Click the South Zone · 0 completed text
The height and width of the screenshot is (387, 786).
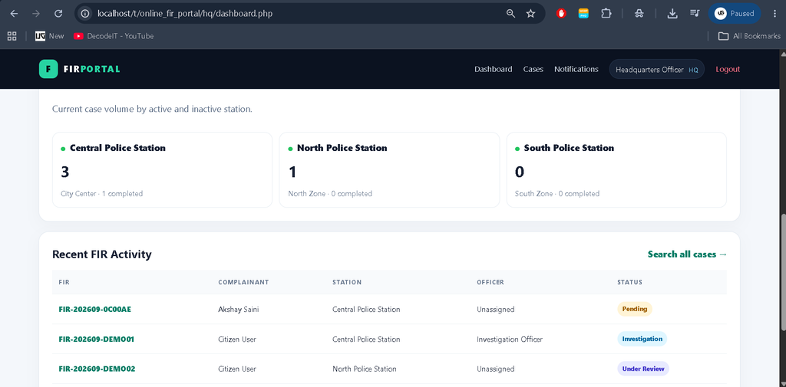point(557,194)
